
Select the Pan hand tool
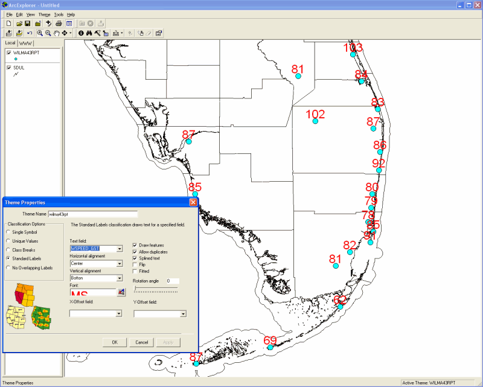pyautogui.click(x=57, y=33)
